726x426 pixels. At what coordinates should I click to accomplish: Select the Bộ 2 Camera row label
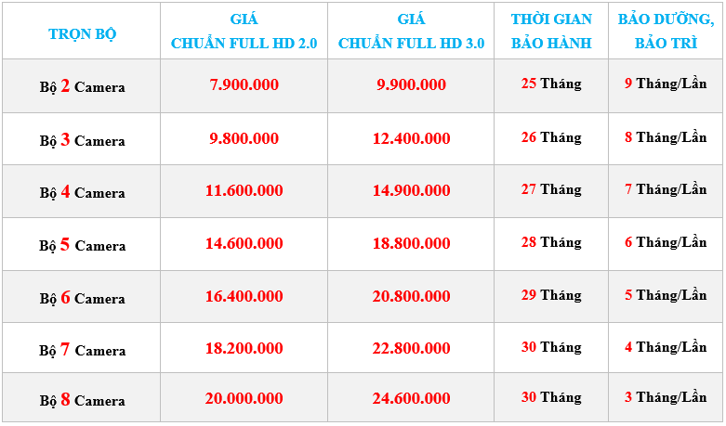click(82, 86)
